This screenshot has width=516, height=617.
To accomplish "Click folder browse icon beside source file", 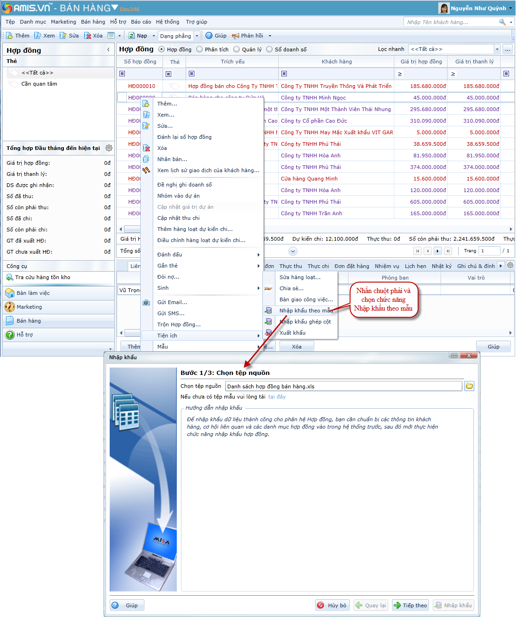I will pyautogui.click(x=469, y=386).
